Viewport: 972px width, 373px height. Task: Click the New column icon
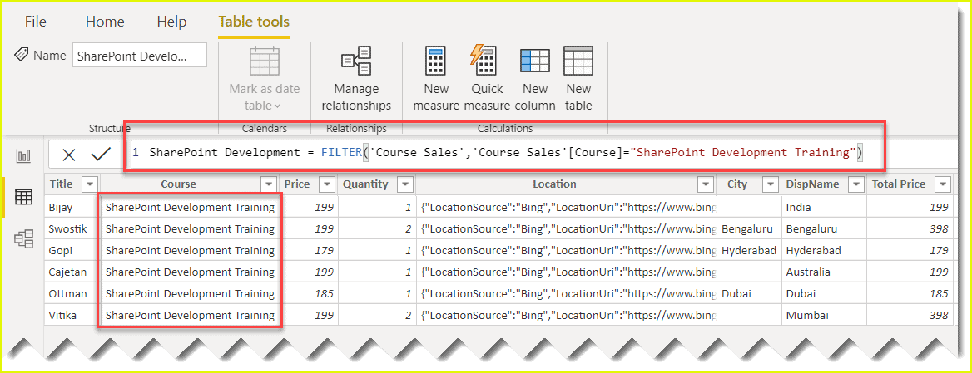pos(534,61)
